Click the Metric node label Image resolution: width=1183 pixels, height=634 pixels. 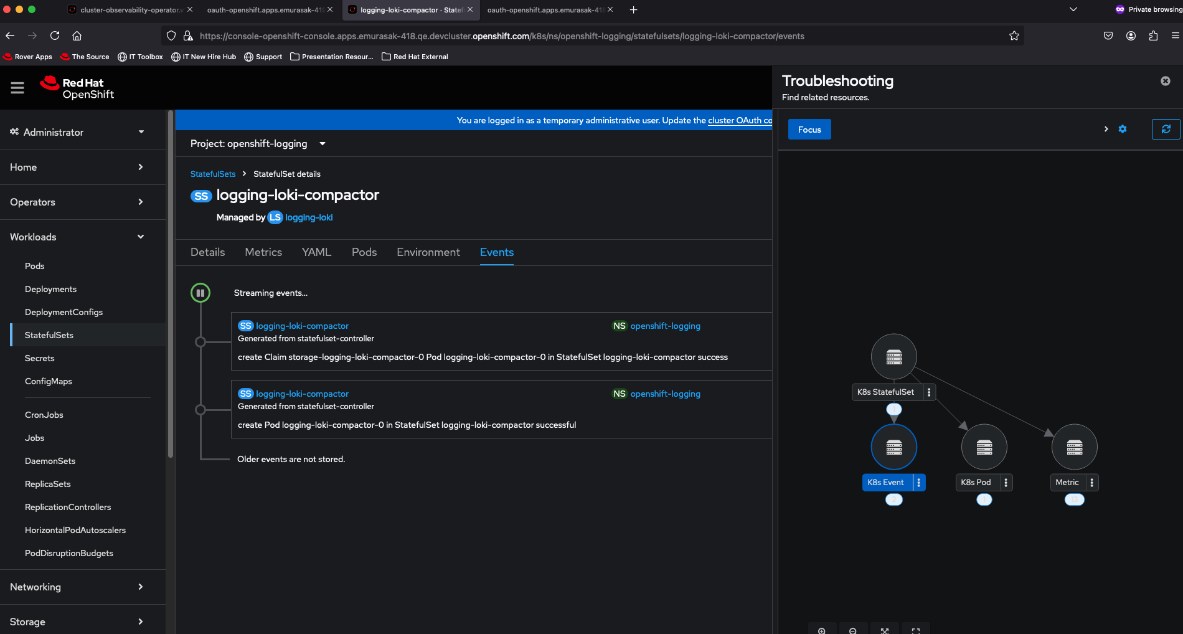[x=1067, y=483]
